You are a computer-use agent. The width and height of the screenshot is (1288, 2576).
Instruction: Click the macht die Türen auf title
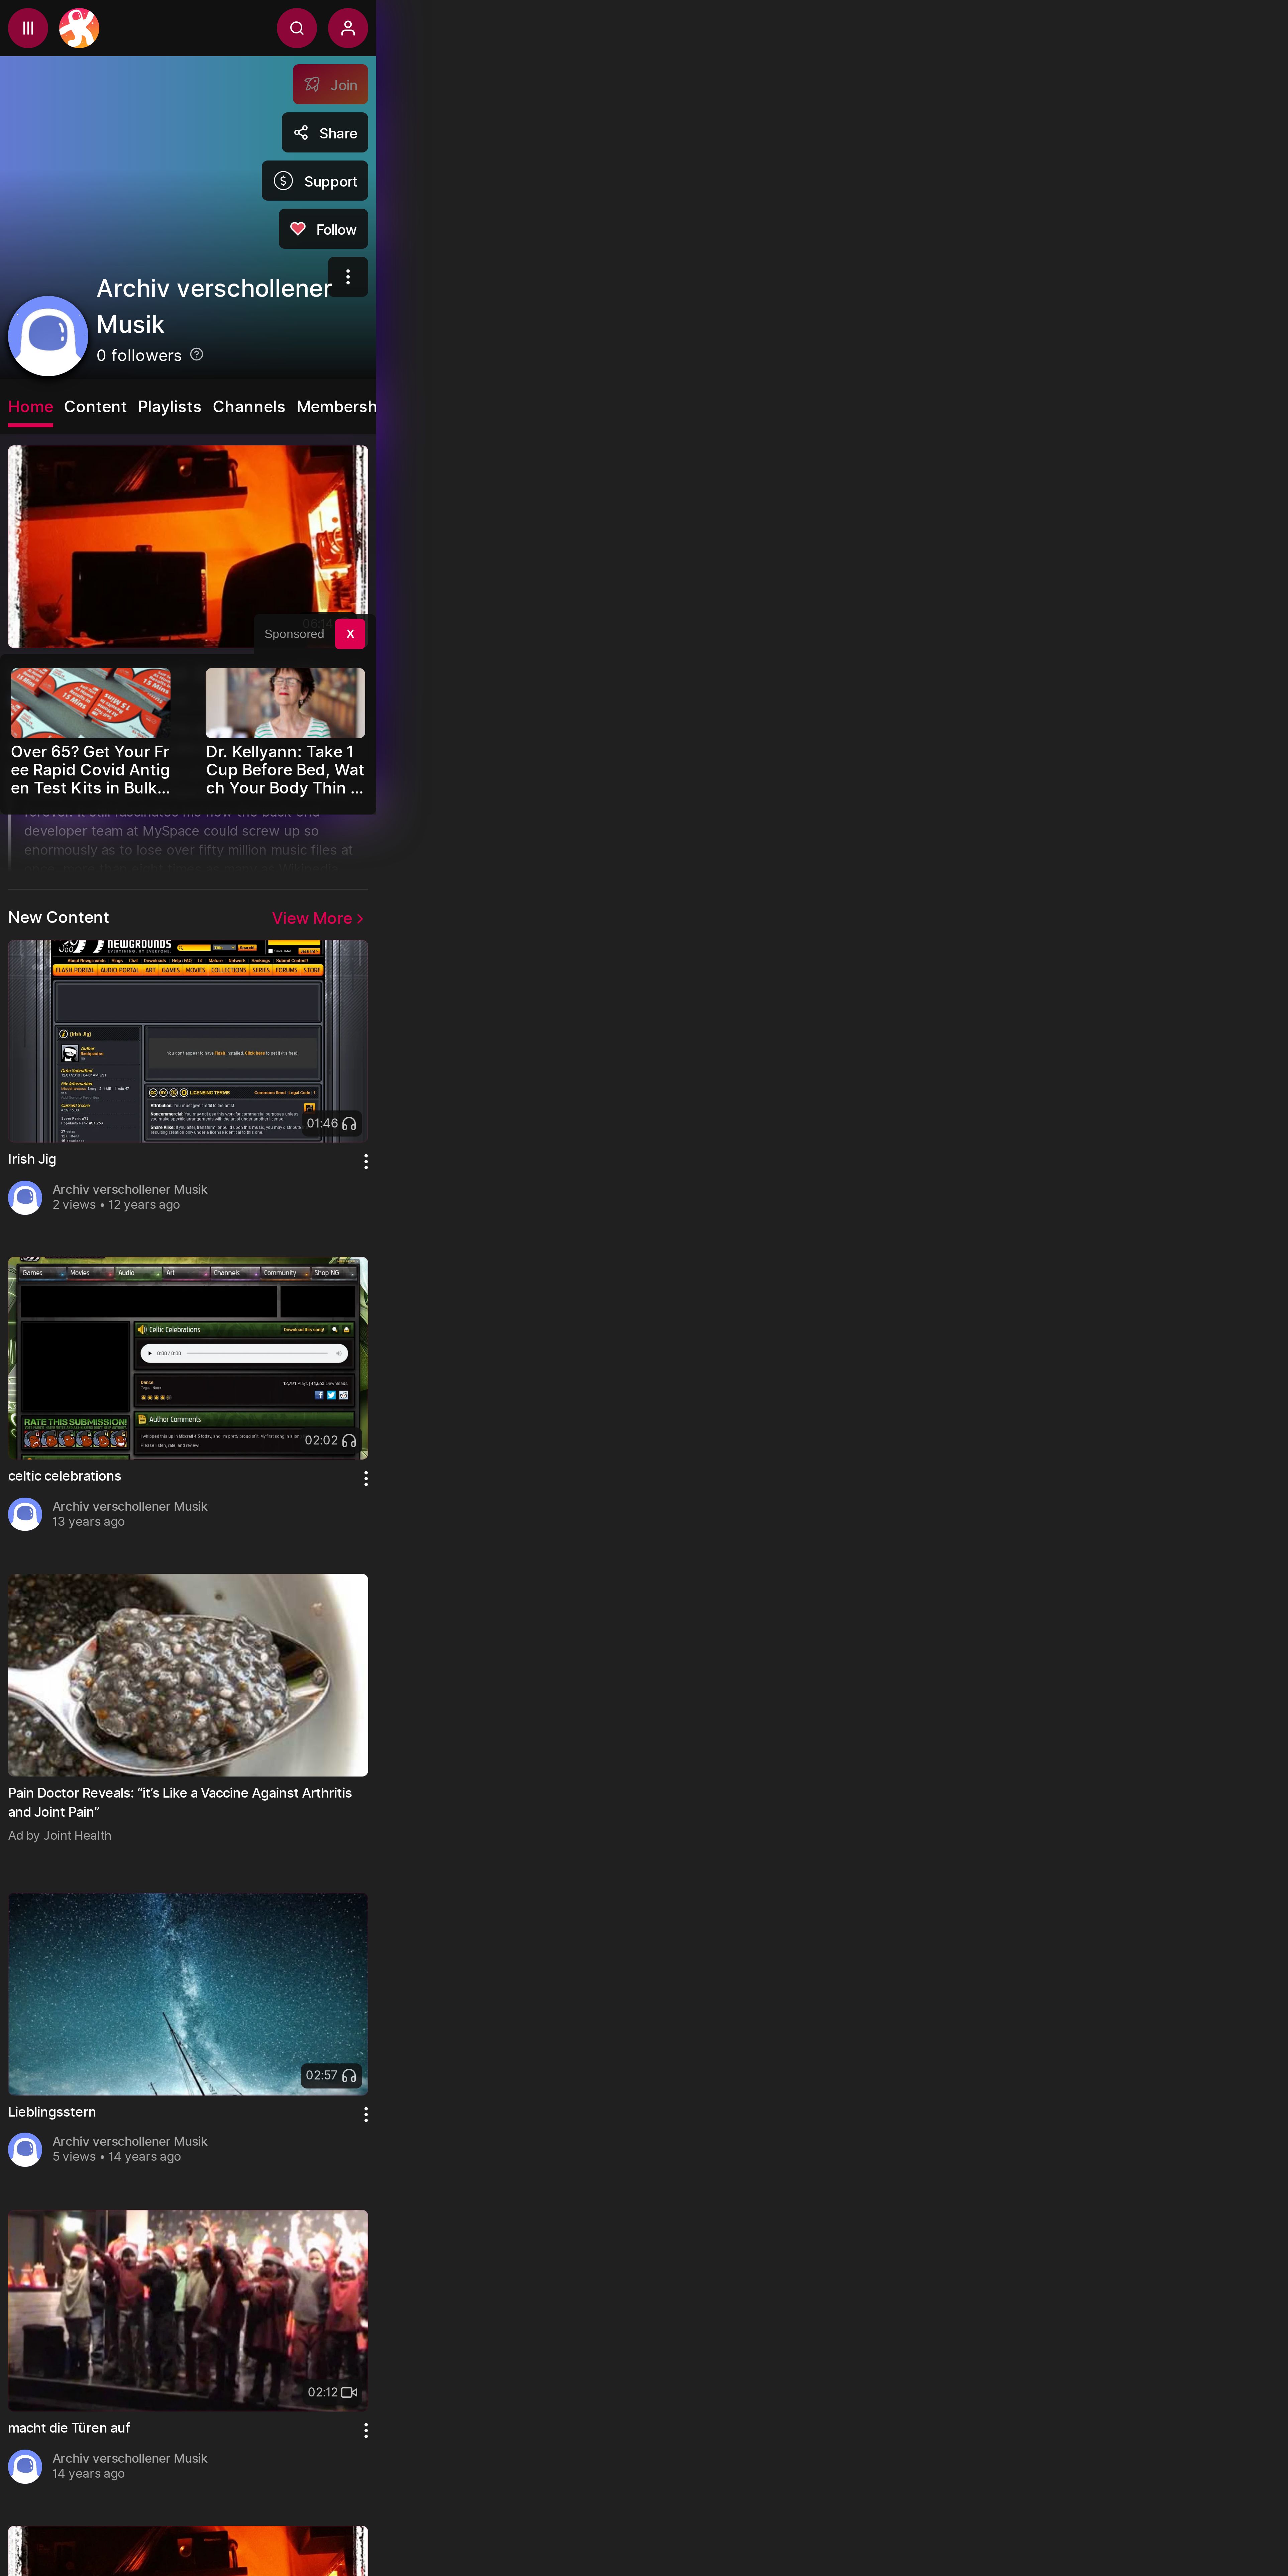(x=69, y=2428)
